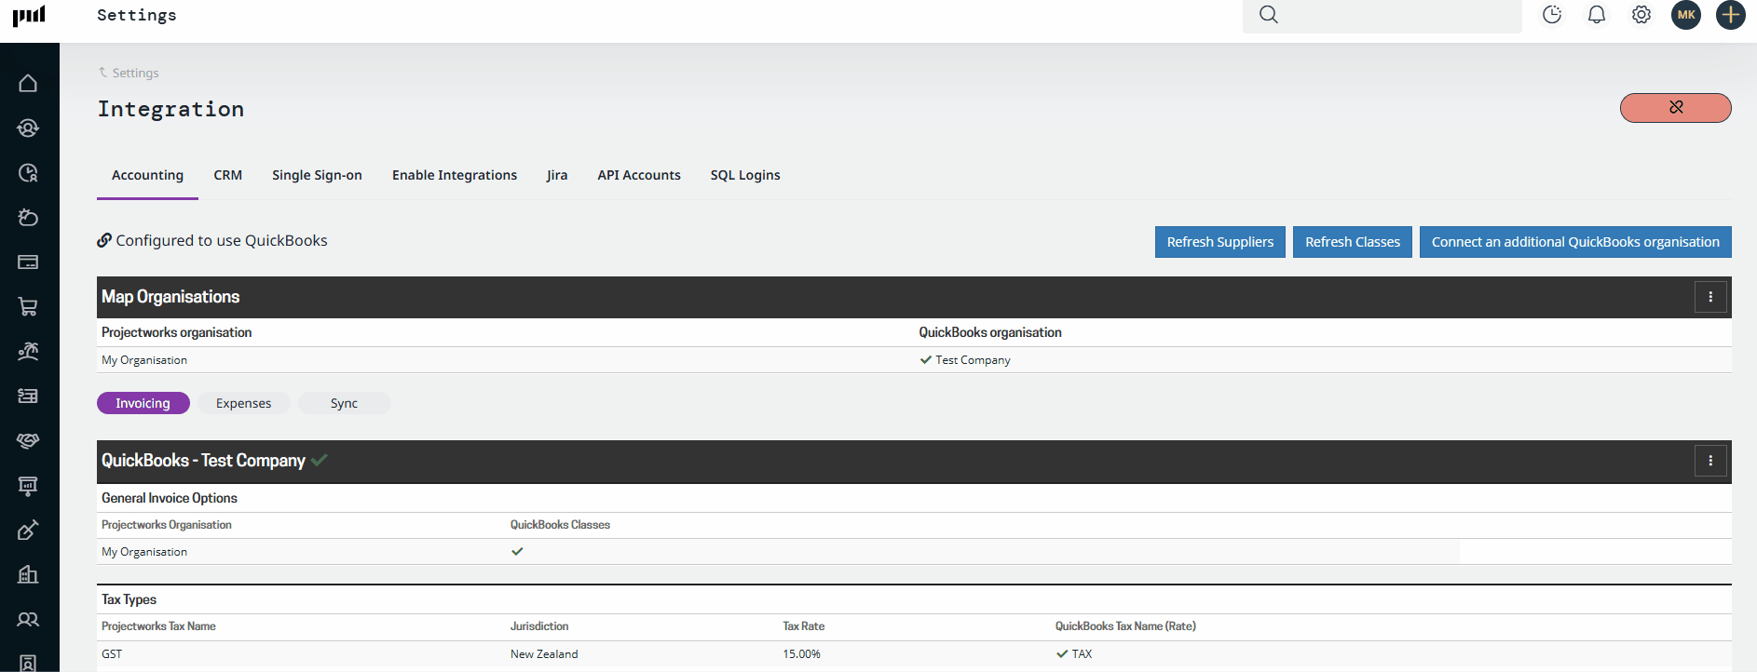Viewport: 1757px width, 672px height.
Task: Open QuickBooks Test Company three-dot menu
Action: [1710, 461]
